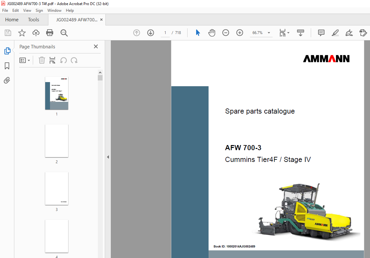Activate the Selection arrow tool

198,33
